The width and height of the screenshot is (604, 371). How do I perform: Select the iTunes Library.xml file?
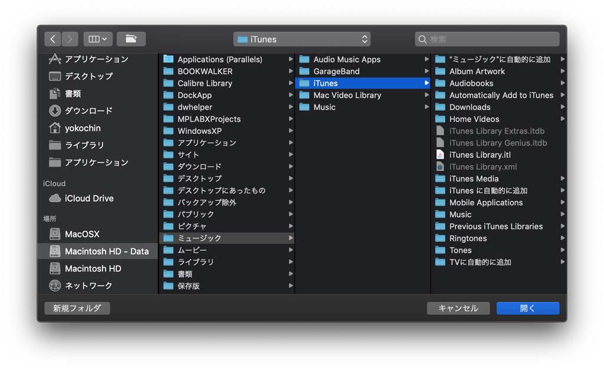pos(499,167)
